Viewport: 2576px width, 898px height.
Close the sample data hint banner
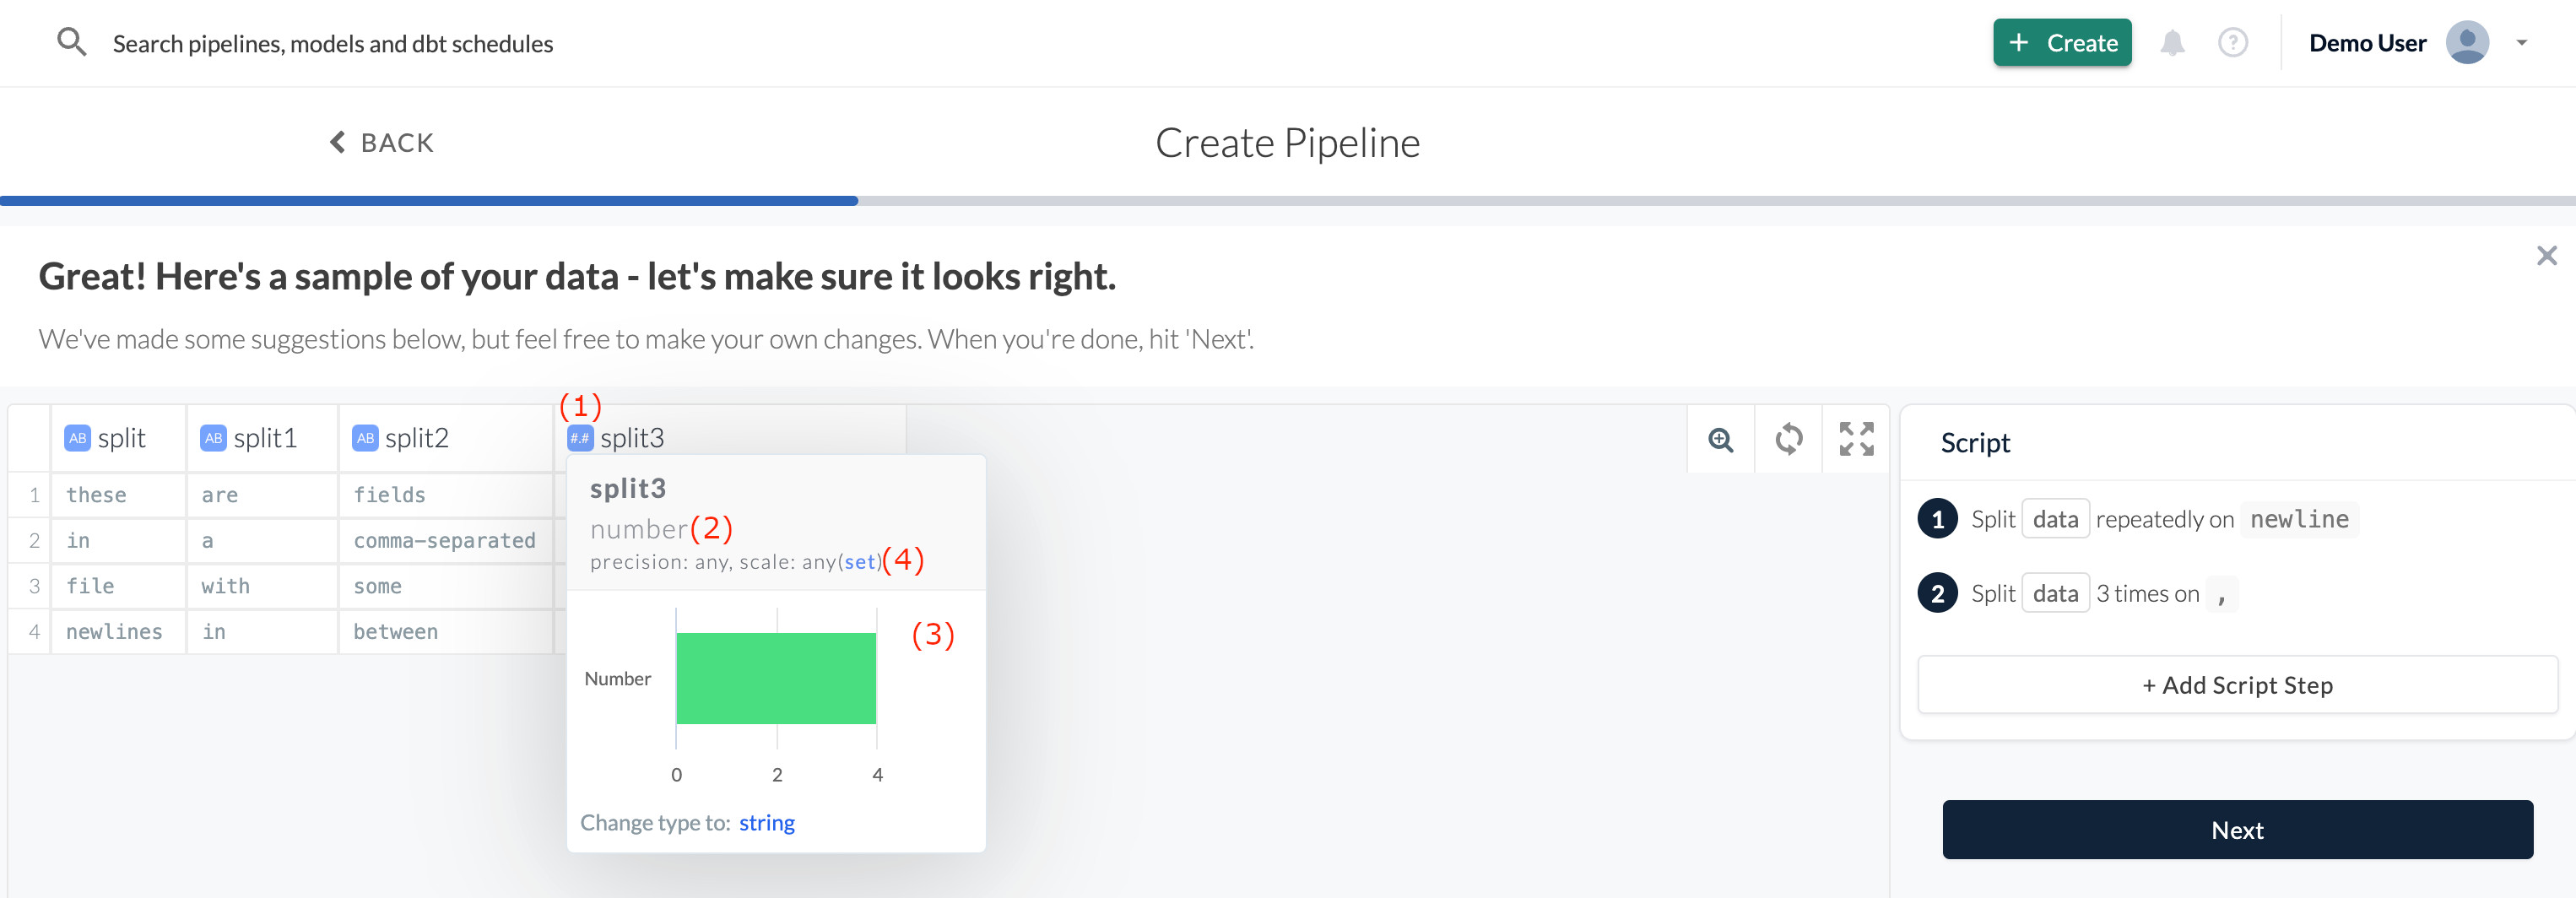pos(2546,256)
